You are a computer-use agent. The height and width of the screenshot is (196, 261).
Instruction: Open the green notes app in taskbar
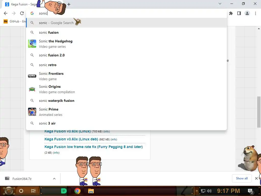click(x=64, y=191)
